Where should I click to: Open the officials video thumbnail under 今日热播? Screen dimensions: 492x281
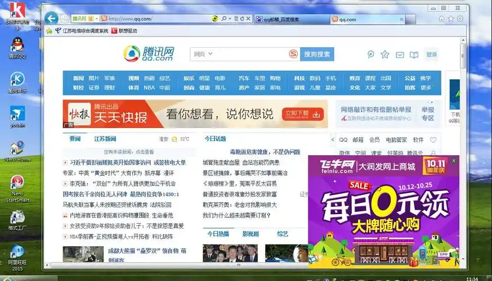coord(230,253)
